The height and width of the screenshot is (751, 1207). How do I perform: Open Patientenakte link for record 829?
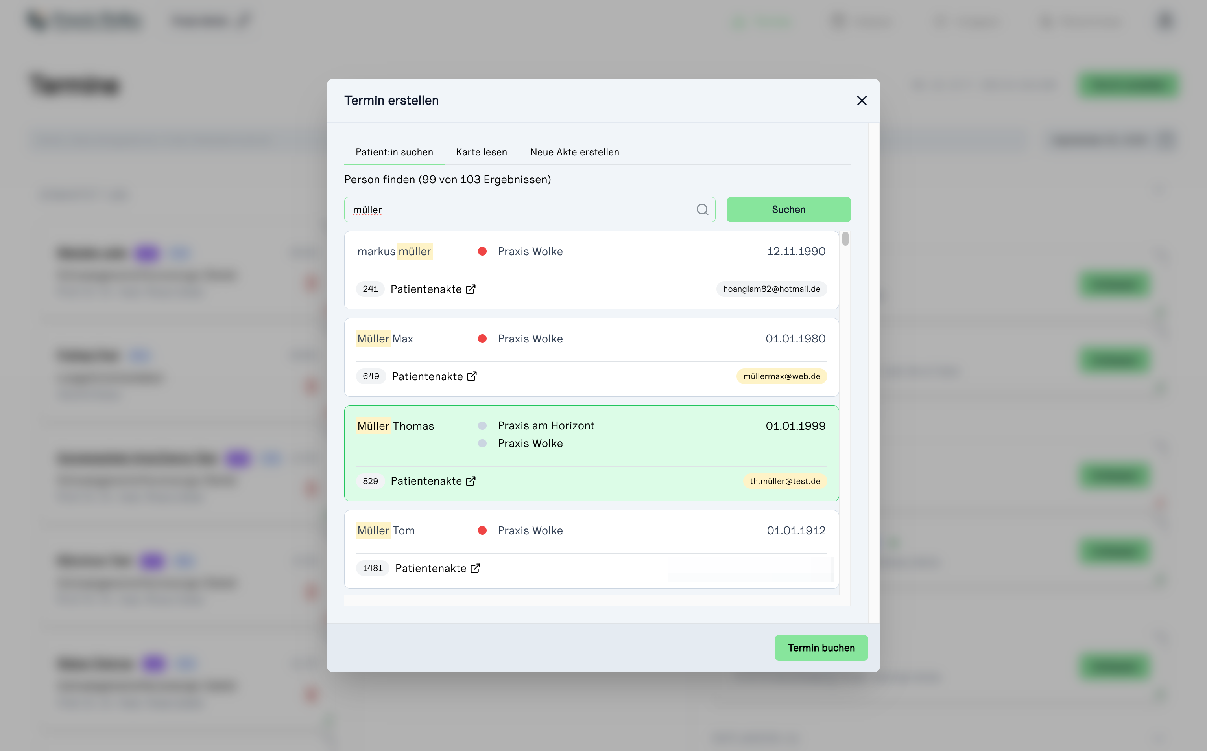point(426,481)
